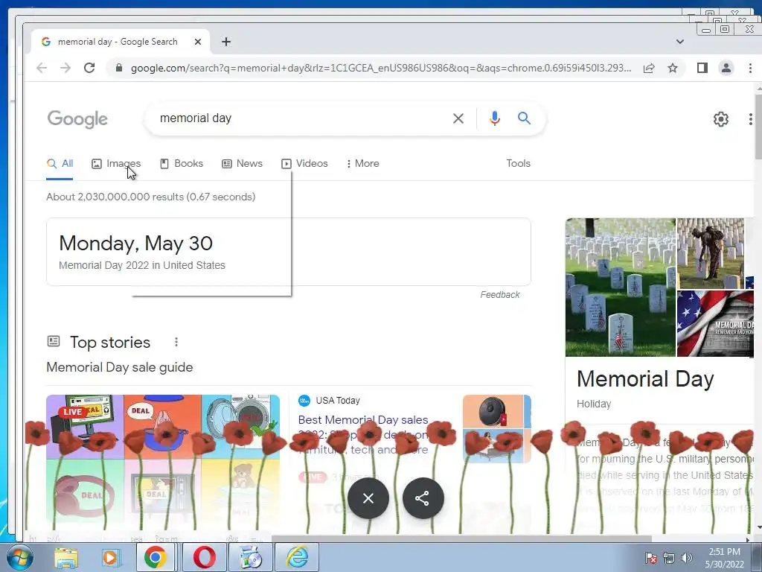Screen dimensions: 762x572
Task: Click the Chrome taskbar icon
Action: 155,558
